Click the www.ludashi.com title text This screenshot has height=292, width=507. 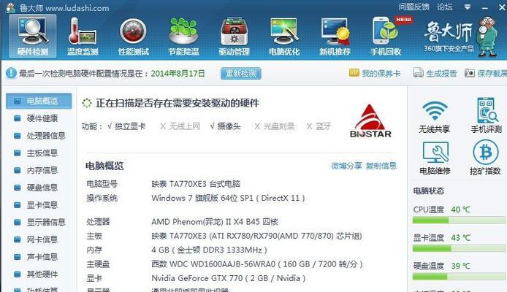(x=77, y=8)
